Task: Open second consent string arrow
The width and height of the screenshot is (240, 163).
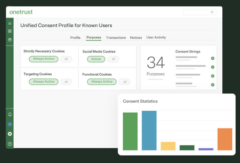Action: 213,67
